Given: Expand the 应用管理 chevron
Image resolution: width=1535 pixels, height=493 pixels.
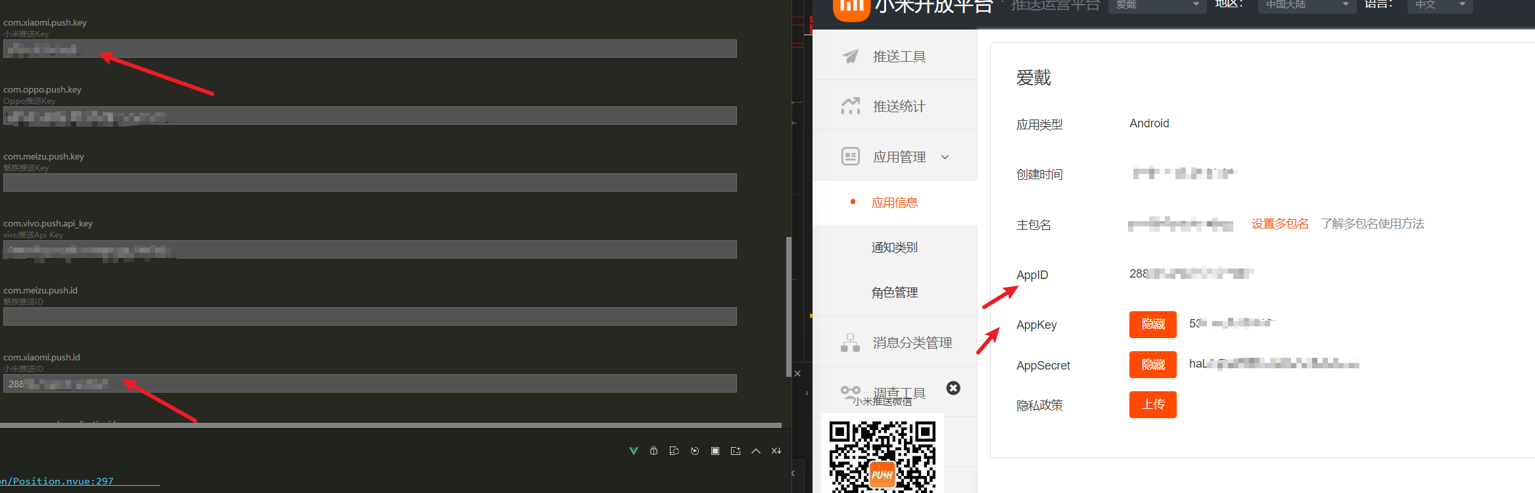Looking at the screenshot, I should 945,157.
